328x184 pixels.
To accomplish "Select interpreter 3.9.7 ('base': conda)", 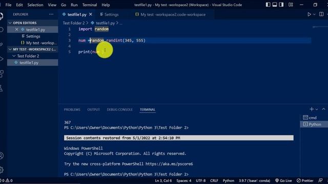I will (x=254, y=180).
